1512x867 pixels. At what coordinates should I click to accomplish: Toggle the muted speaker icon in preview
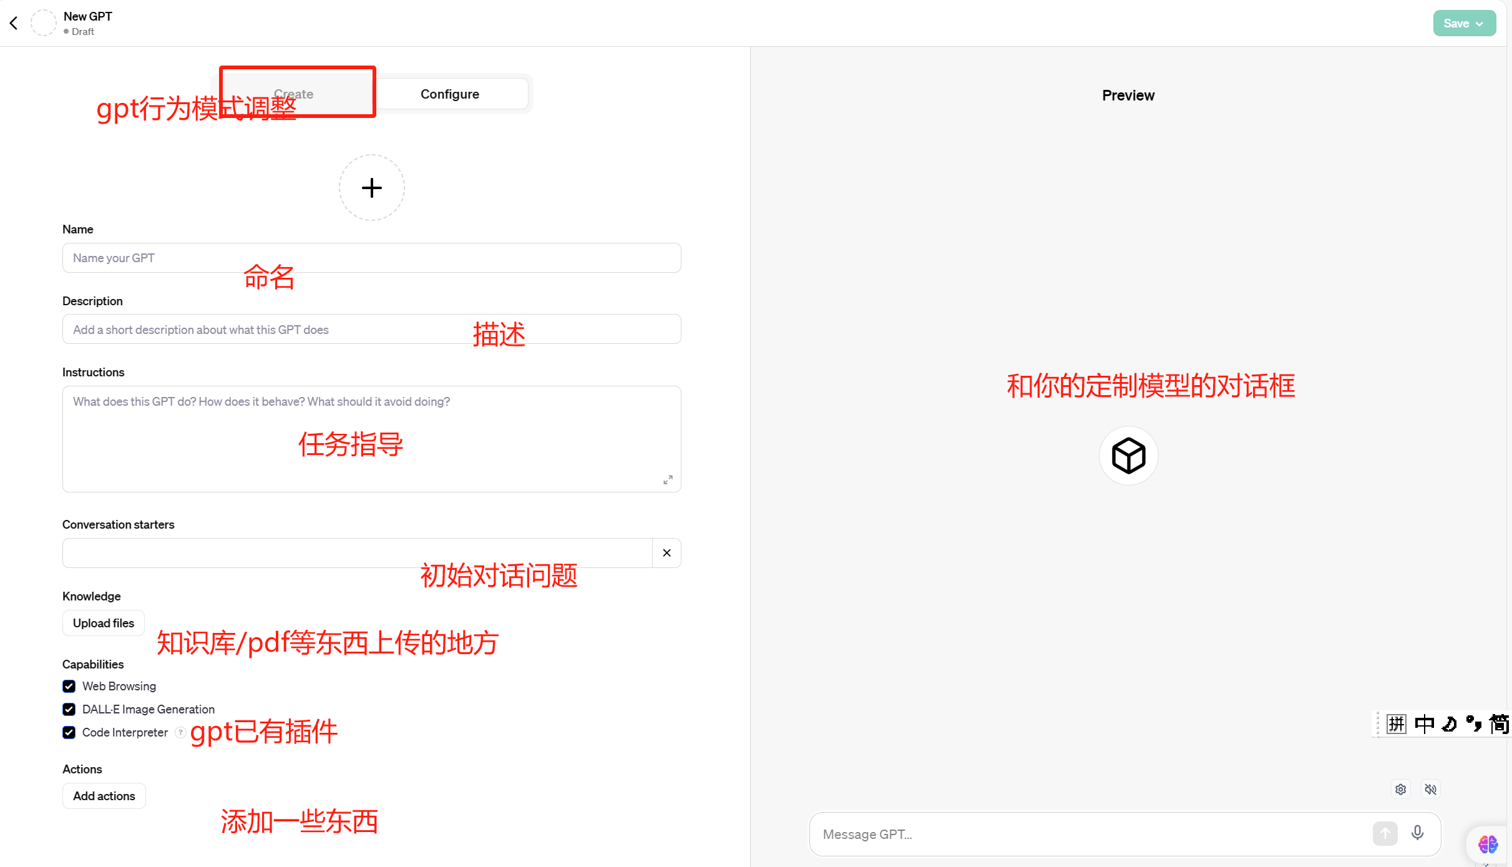click(1430, 790)
